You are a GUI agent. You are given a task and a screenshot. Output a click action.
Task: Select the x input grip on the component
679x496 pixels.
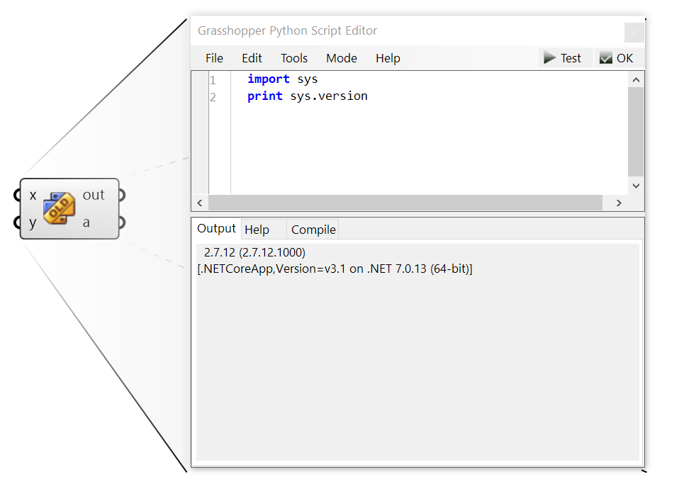[x=17, y=194]
